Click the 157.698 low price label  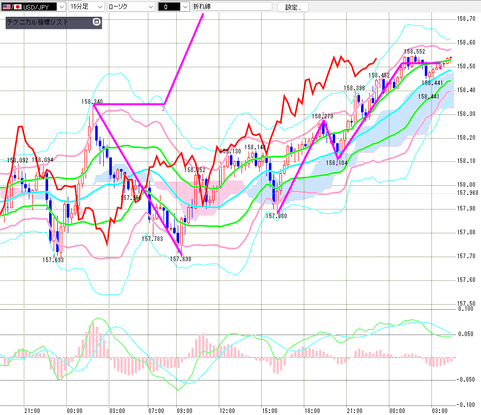(x=181, y=259)
